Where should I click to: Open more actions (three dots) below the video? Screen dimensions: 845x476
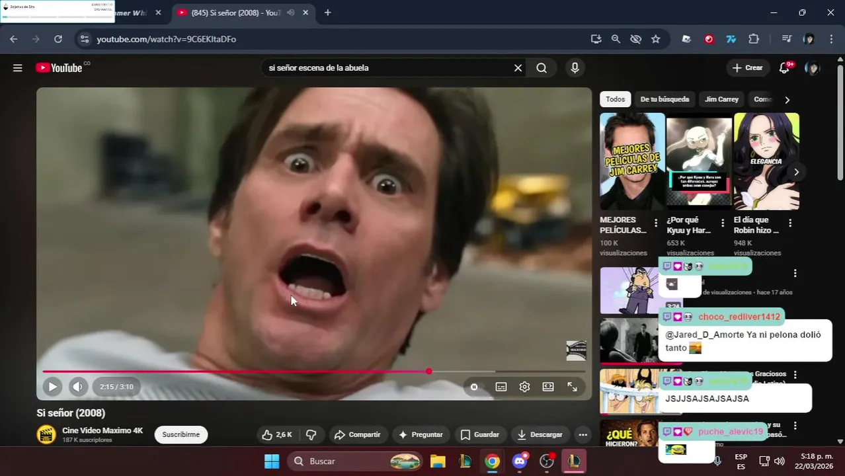coord(583,434)
